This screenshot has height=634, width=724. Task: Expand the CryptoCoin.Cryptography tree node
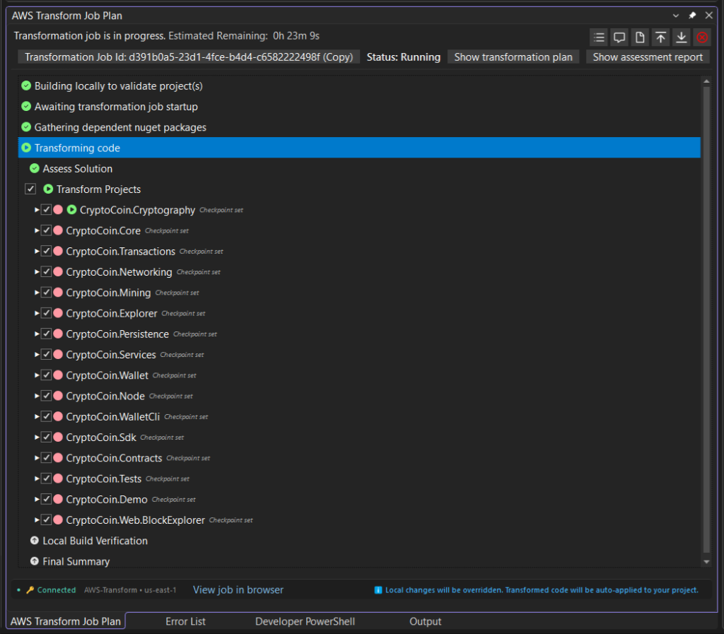37,209
